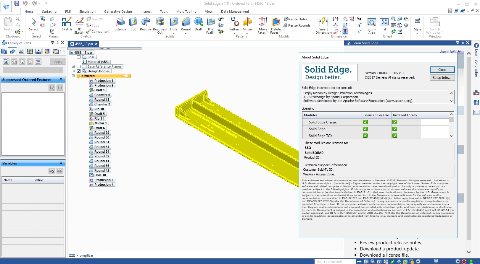The height and width of the screenshot is (264, 480).
Task: Activate Smart Dimension tool
Action: click(323, 26)
